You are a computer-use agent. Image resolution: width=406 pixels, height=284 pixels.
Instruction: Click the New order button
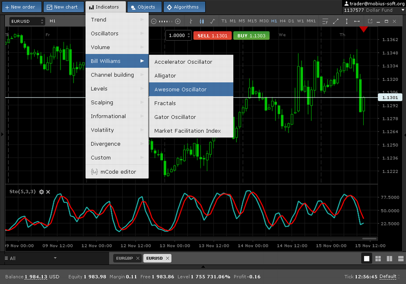click(22, 7)
